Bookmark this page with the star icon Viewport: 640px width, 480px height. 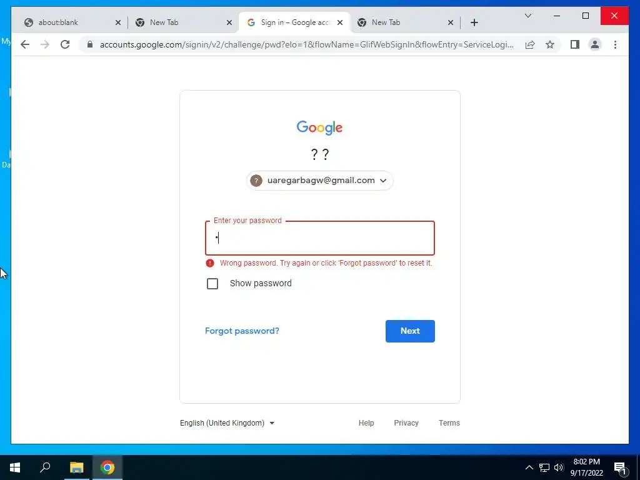(550, 44)
